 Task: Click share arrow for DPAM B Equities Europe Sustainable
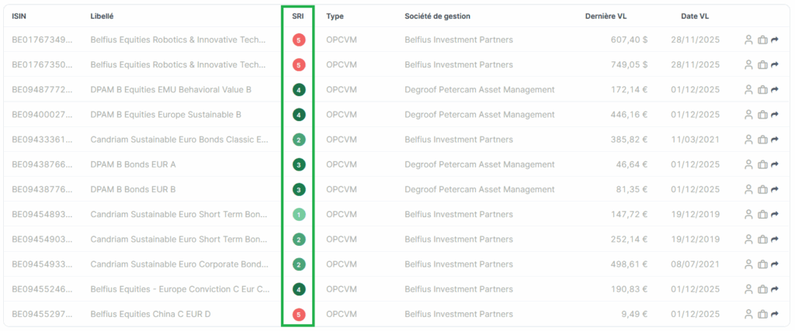pyautogui.click(x=774, y=115)
